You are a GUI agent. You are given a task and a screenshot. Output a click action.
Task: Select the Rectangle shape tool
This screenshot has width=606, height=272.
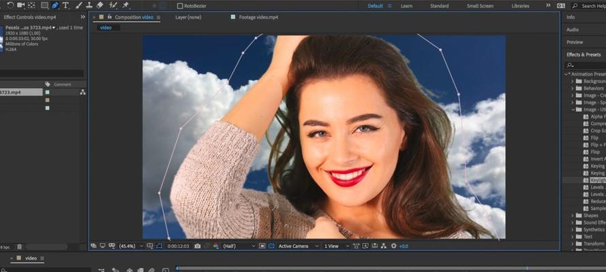pyautogui.click(x=44, y=5)
